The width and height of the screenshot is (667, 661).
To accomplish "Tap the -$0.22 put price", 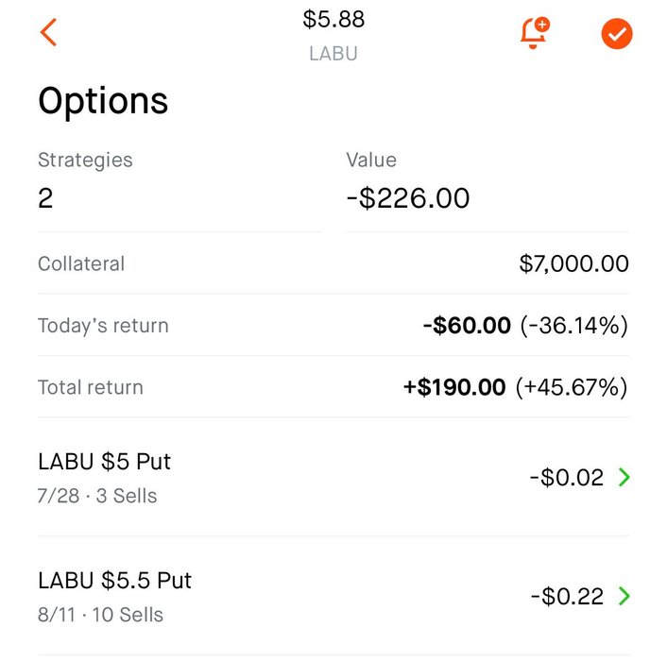I will (x=567, y=596).
